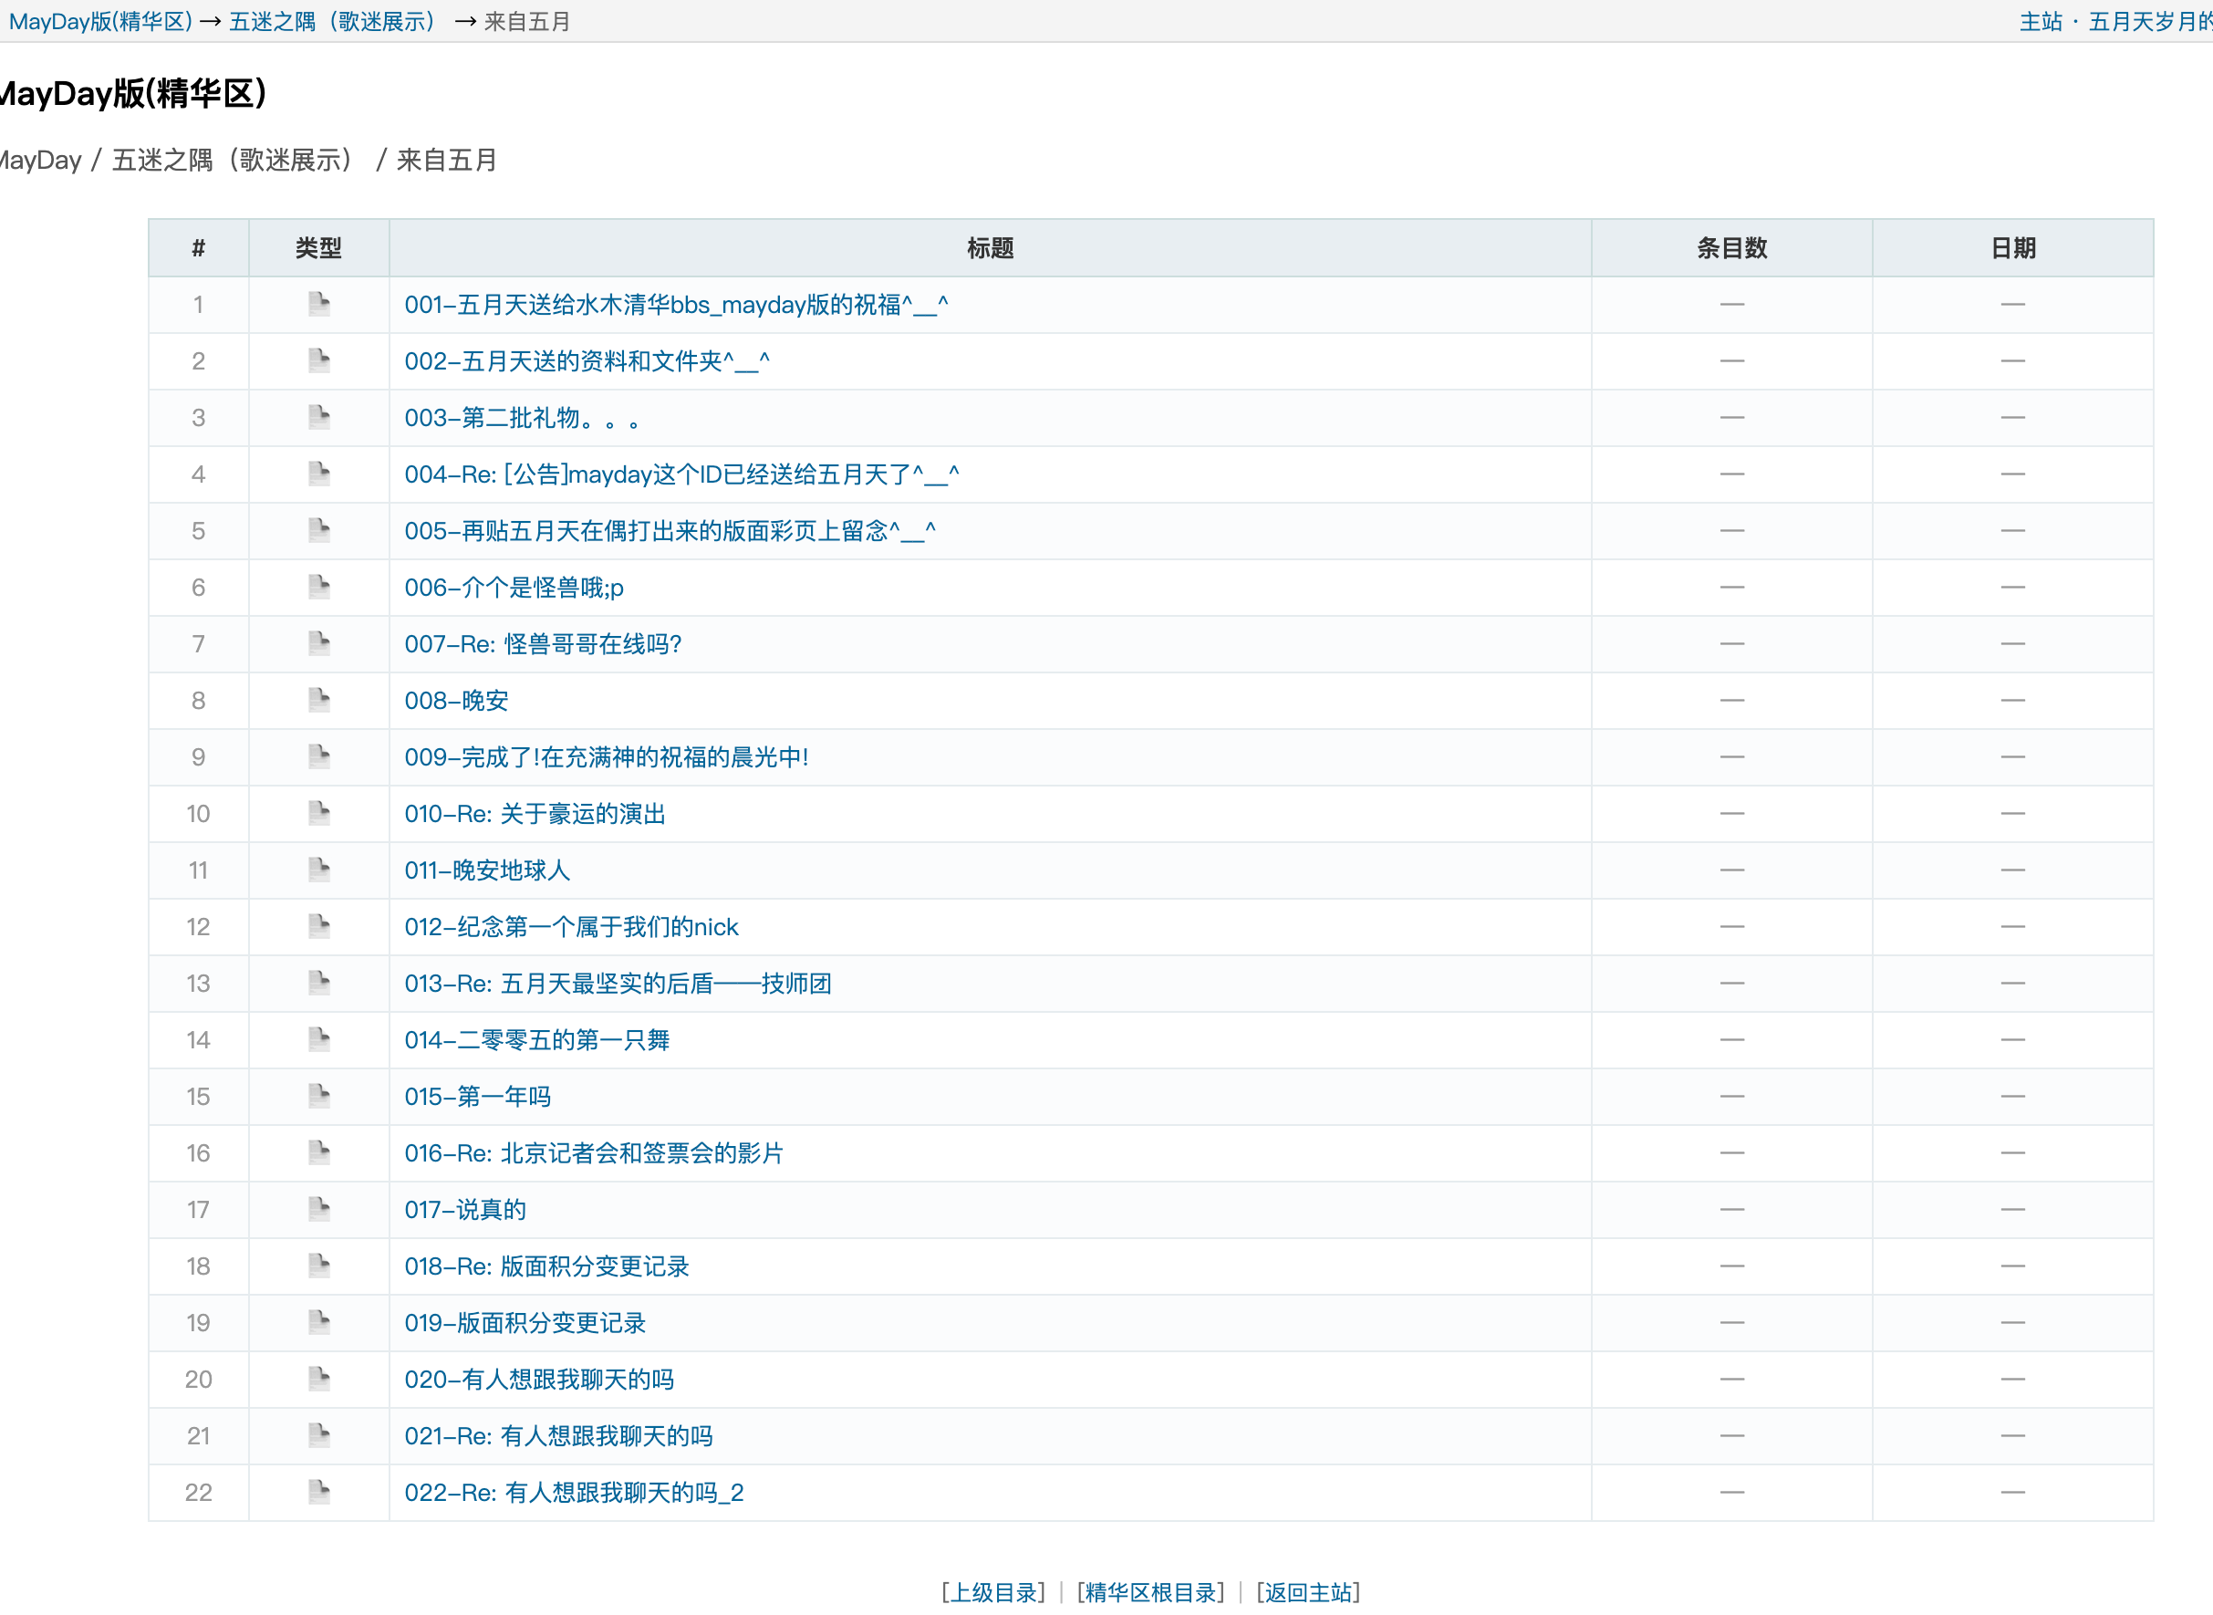Screen dimensions: 2213x1615
Task: Click the file icon in row 18
Action: 318,1266
